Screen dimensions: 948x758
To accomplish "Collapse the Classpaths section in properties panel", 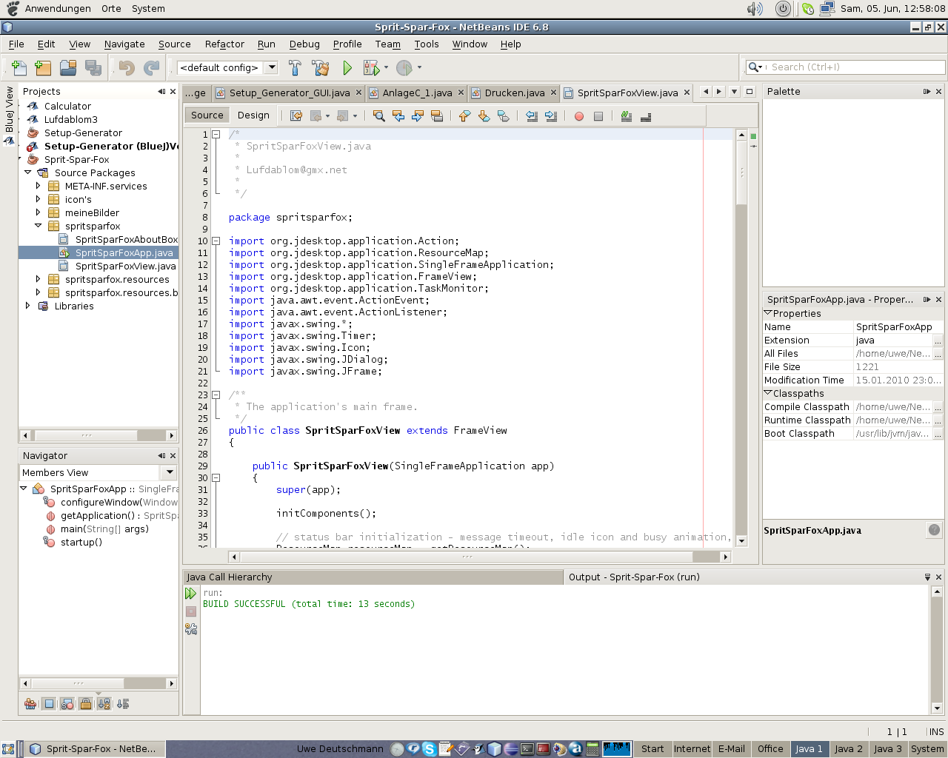I will (x=768, y=393).
